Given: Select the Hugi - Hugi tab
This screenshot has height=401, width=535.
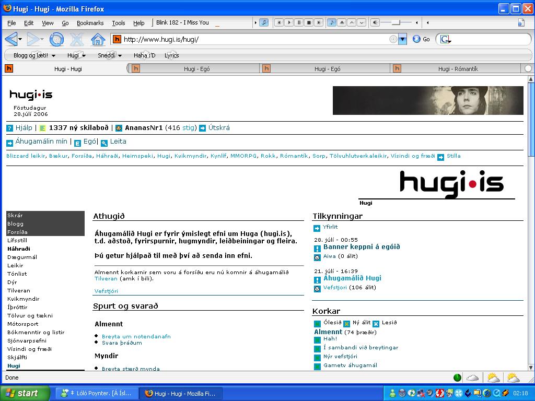Looking at the screenshot, I should [x=65, y=69].
